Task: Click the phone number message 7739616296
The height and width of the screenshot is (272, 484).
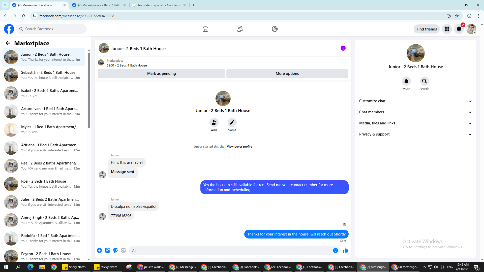Action: (x=121, y=216)
